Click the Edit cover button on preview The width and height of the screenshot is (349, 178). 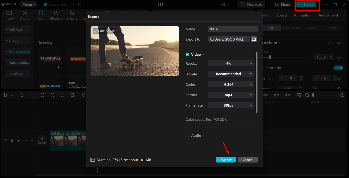pos(104,31)
